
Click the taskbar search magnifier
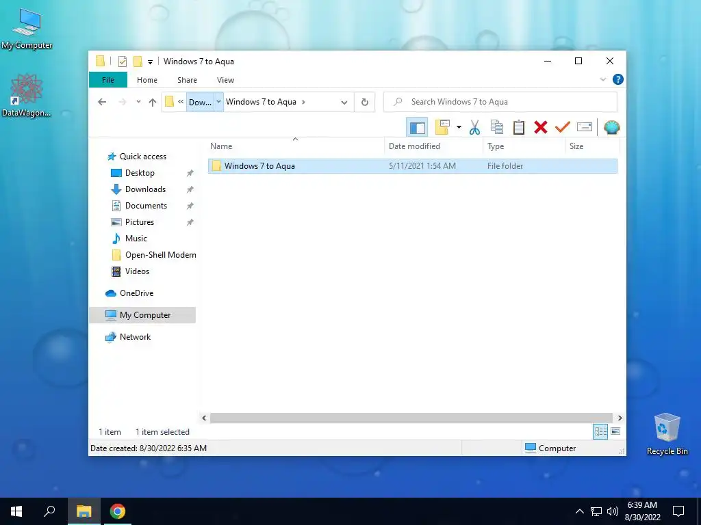point(49,511)
